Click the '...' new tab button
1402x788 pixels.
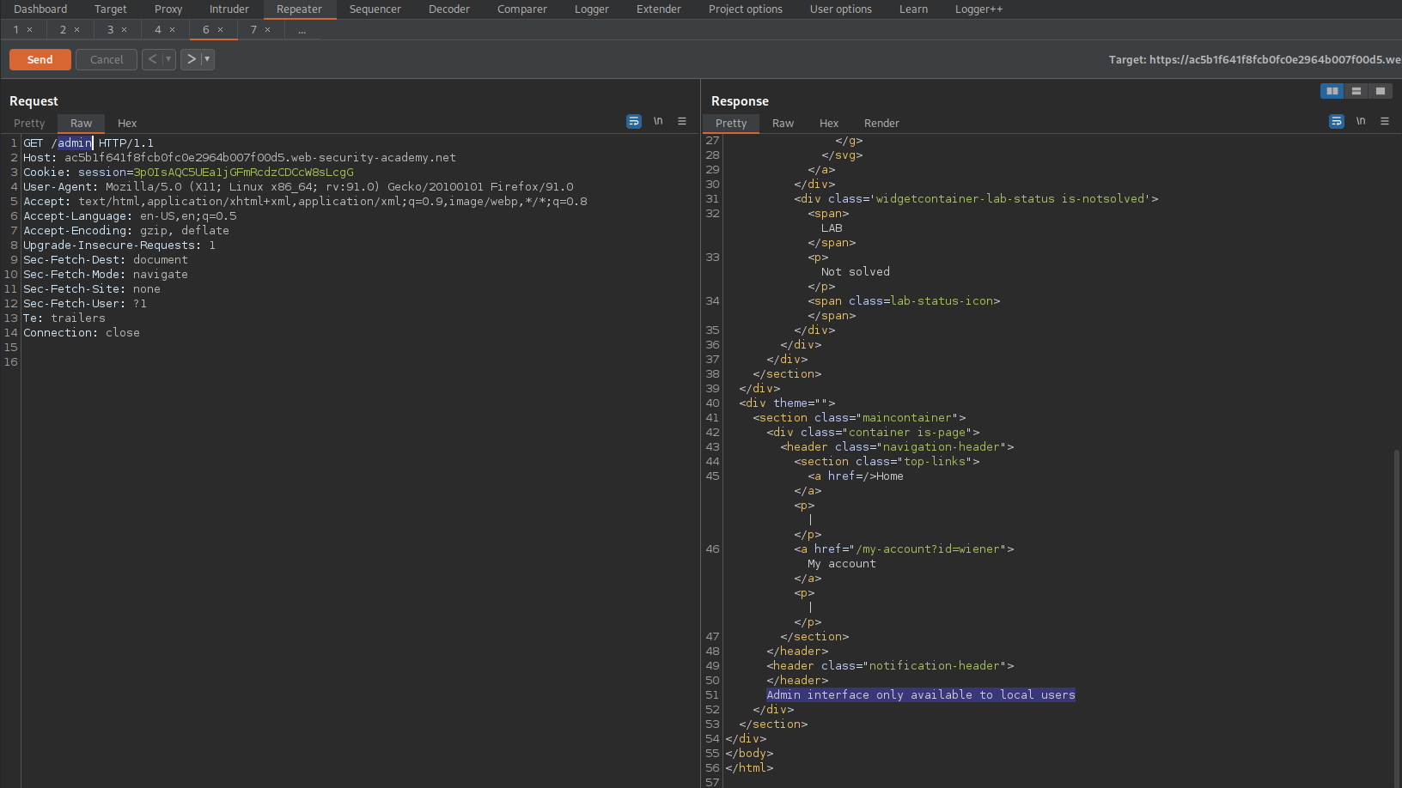click(302, 30)
